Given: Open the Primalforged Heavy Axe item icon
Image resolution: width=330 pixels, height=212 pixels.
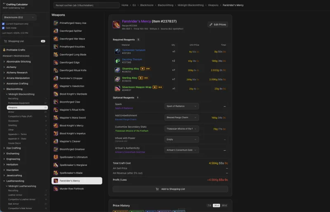Looking at the screenshot, I should click(56, 23).
